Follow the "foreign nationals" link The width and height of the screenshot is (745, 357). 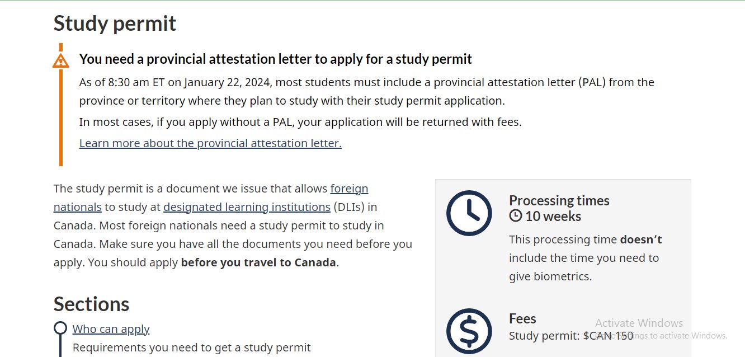point(349,189)
